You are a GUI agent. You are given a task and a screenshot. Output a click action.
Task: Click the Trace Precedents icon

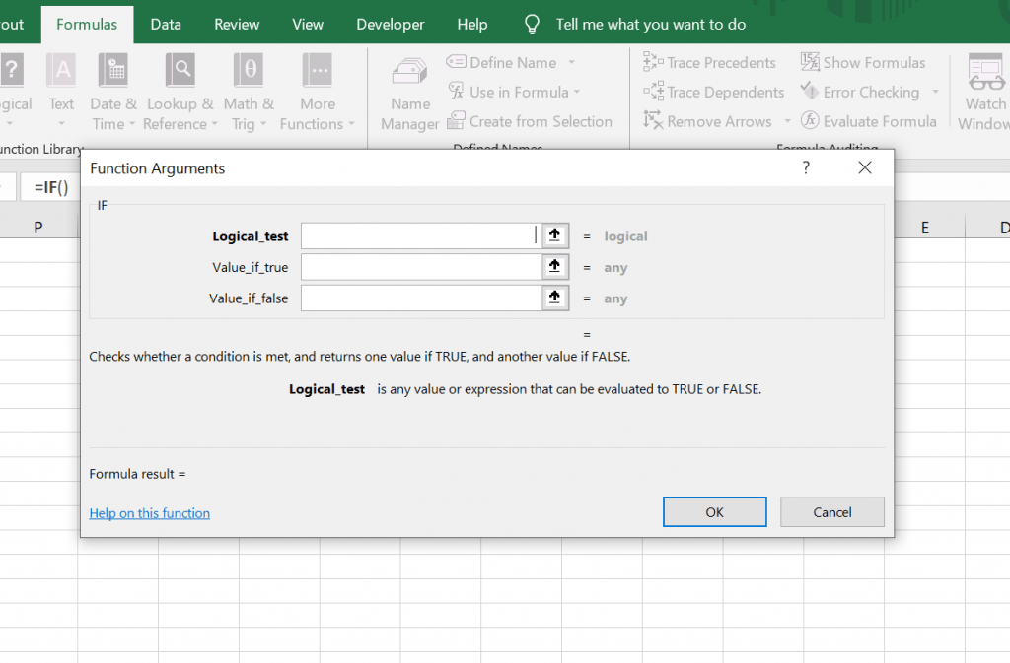653,62
